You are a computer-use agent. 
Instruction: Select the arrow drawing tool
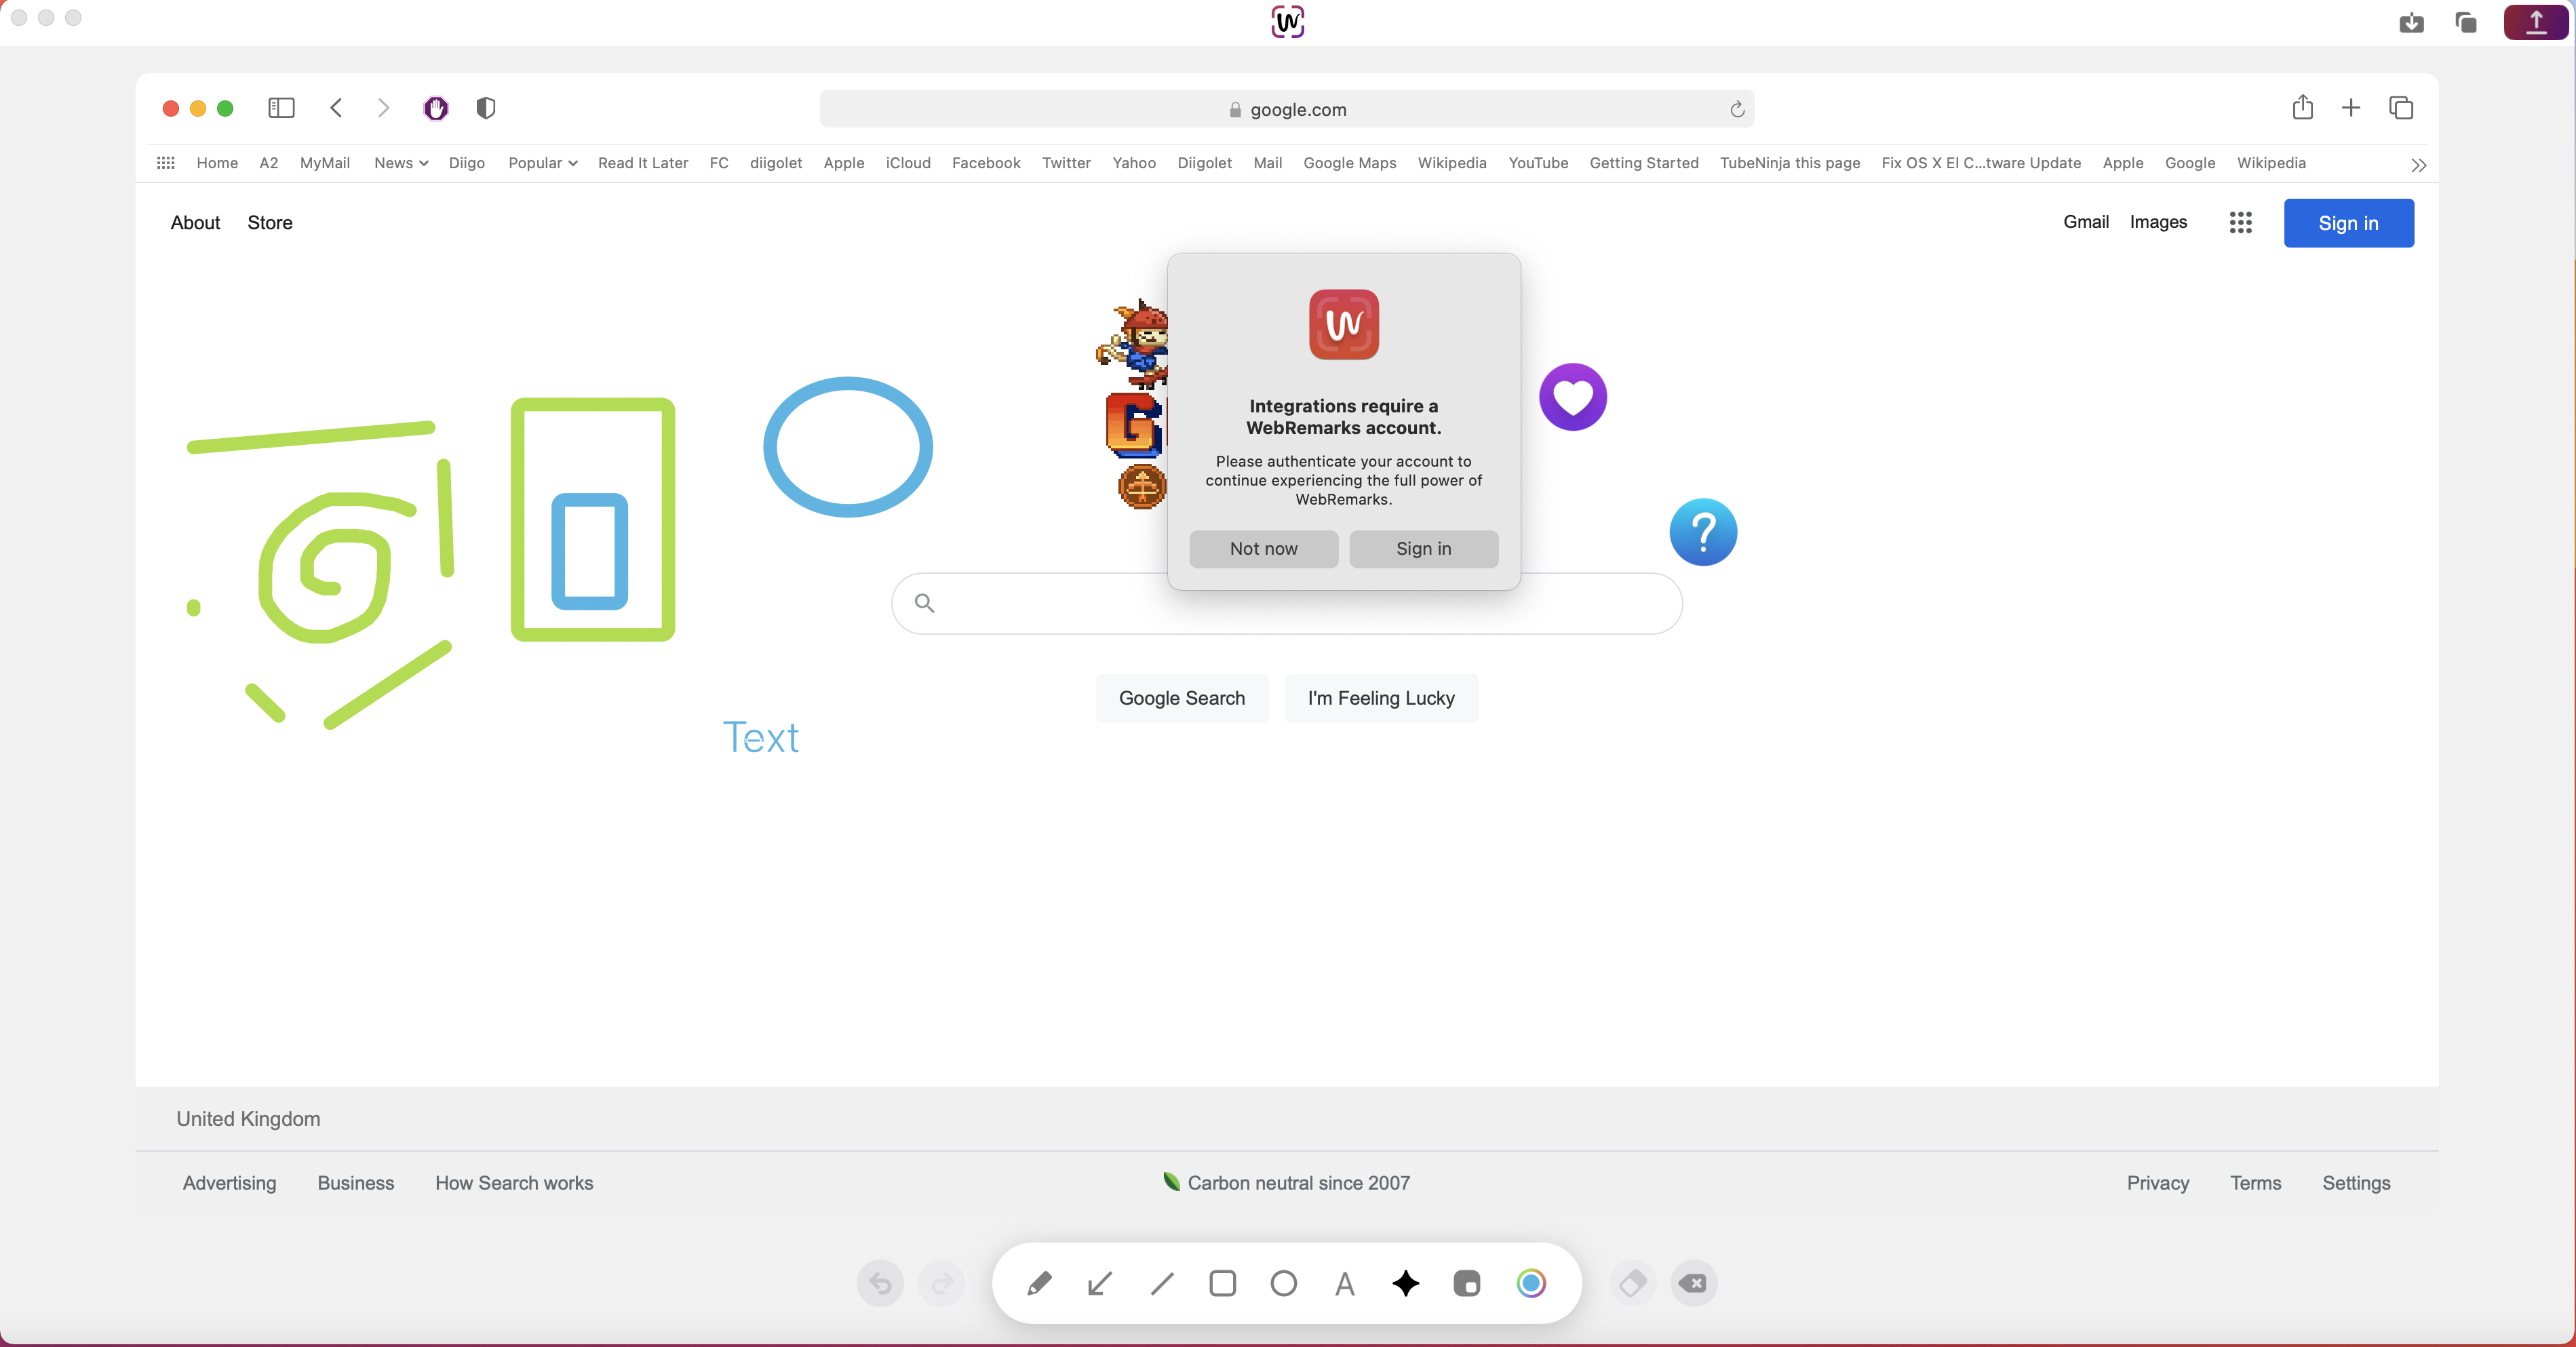pyautogui.click(x=1100, y=1283)
